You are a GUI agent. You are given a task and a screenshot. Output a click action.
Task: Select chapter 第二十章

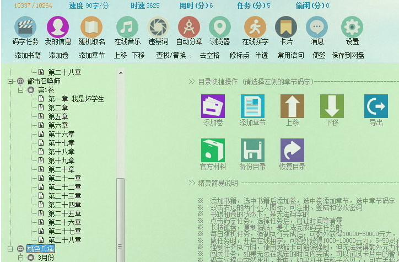click(x=61, y=169)
